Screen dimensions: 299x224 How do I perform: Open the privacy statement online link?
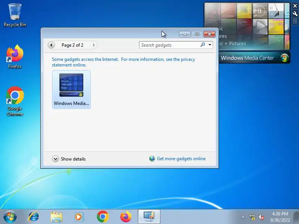point(123,62)
